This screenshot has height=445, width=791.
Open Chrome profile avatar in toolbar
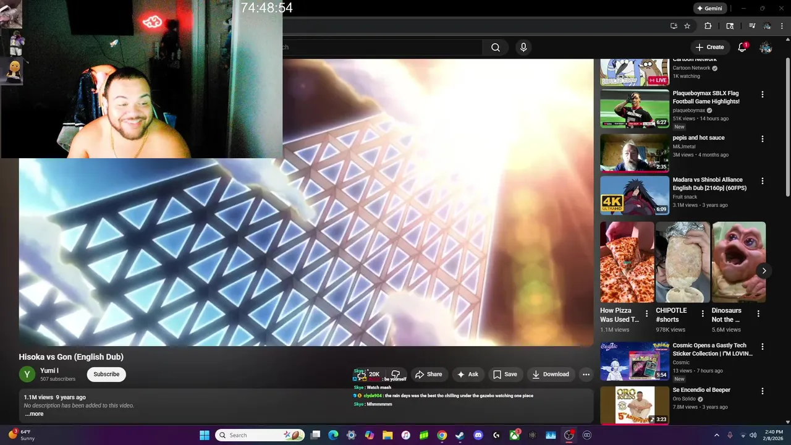(x=767, y=26)
